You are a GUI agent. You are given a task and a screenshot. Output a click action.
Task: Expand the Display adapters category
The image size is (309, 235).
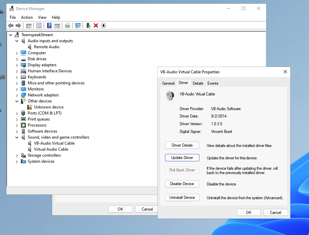coord(17,65)
